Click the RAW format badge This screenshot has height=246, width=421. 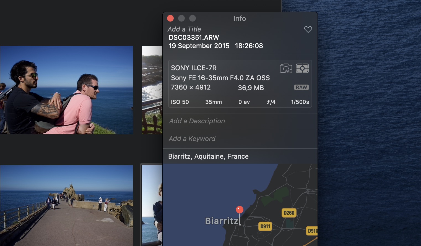coord(301,87)
